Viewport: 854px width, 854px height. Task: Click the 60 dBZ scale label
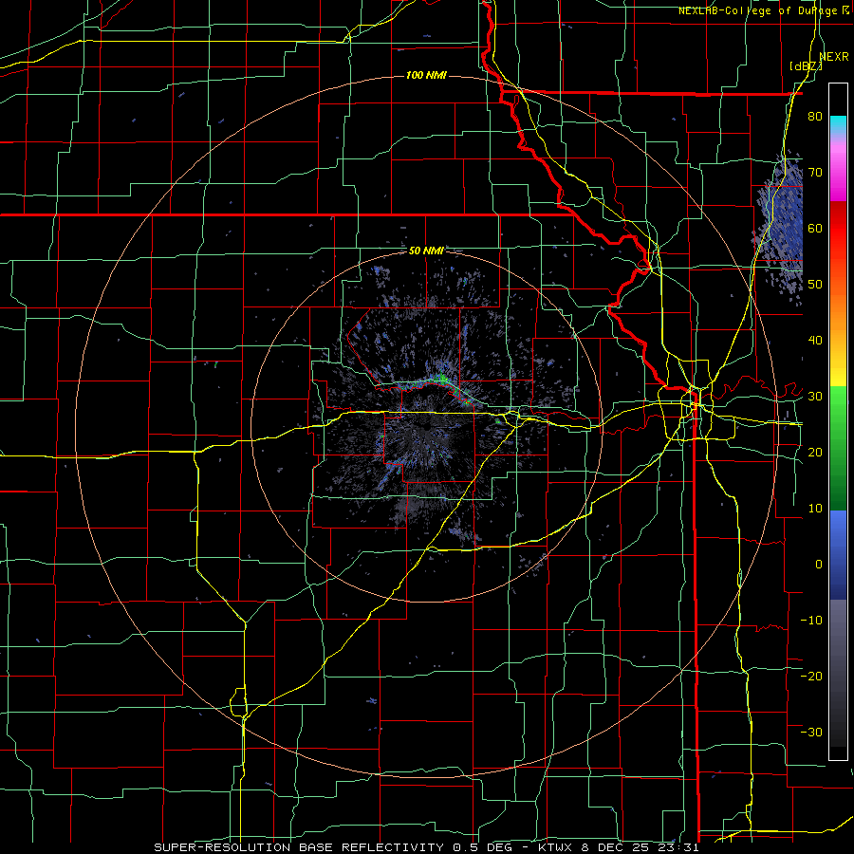[815, 228]
